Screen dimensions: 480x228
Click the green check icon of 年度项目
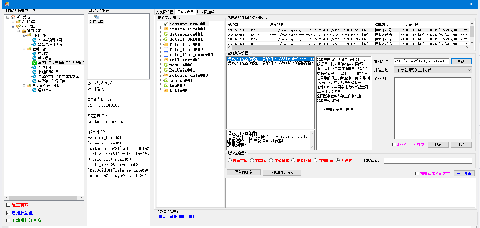click(x=34, y=63)
